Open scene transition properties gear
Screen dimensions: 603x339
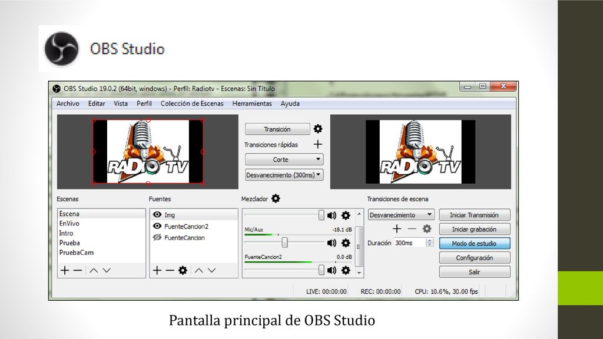tap(427, 229)
